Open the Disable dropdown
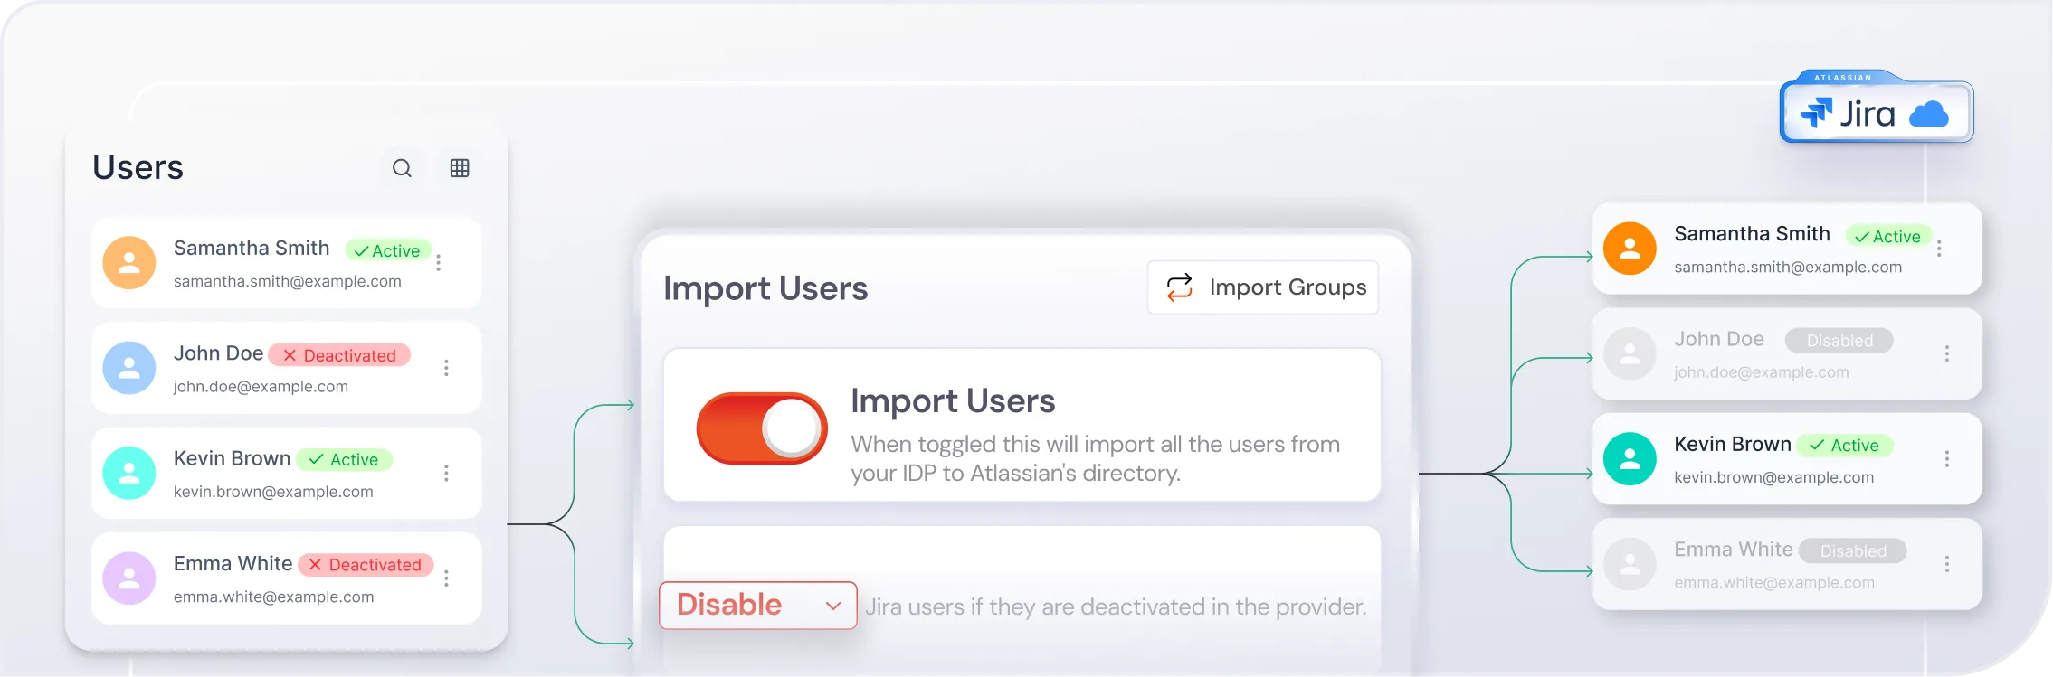The image size is (2053, 677). (757, 605)
